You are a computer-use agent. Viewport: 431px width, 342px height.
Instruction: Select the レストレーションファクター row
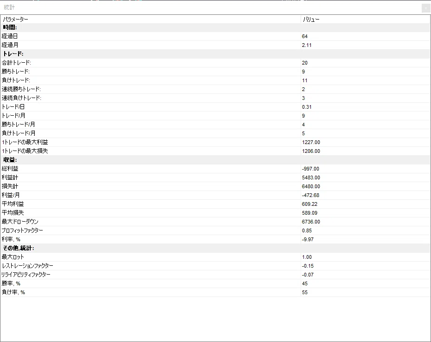[215, 266]
